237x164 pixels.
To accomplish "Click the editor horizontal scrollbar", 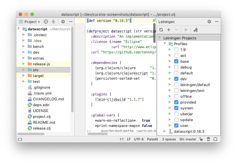I will tap(98, 134).
